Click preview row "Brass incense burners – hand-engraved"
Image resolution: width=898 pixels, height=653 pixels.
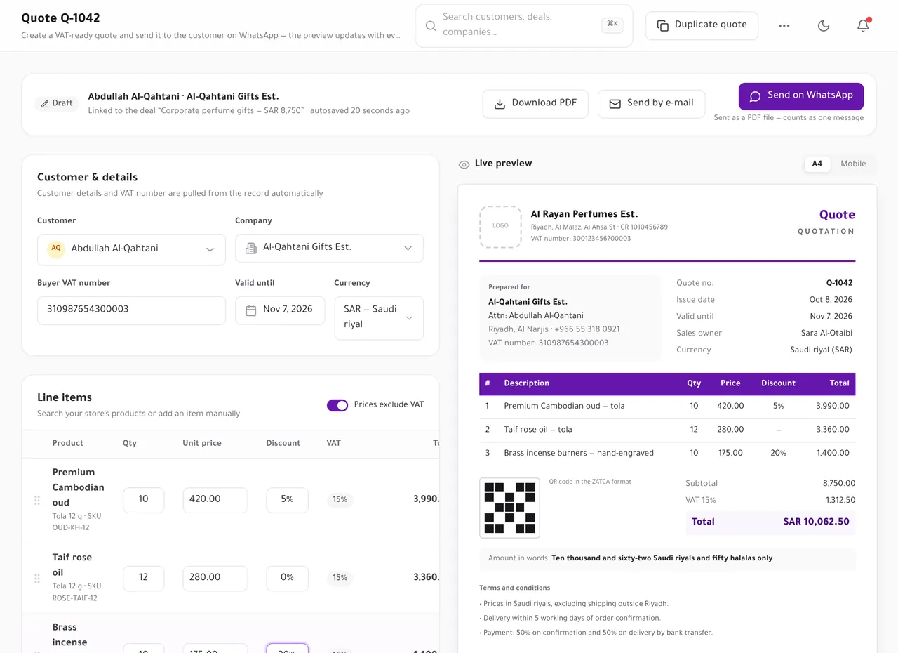tap(667, 453)
